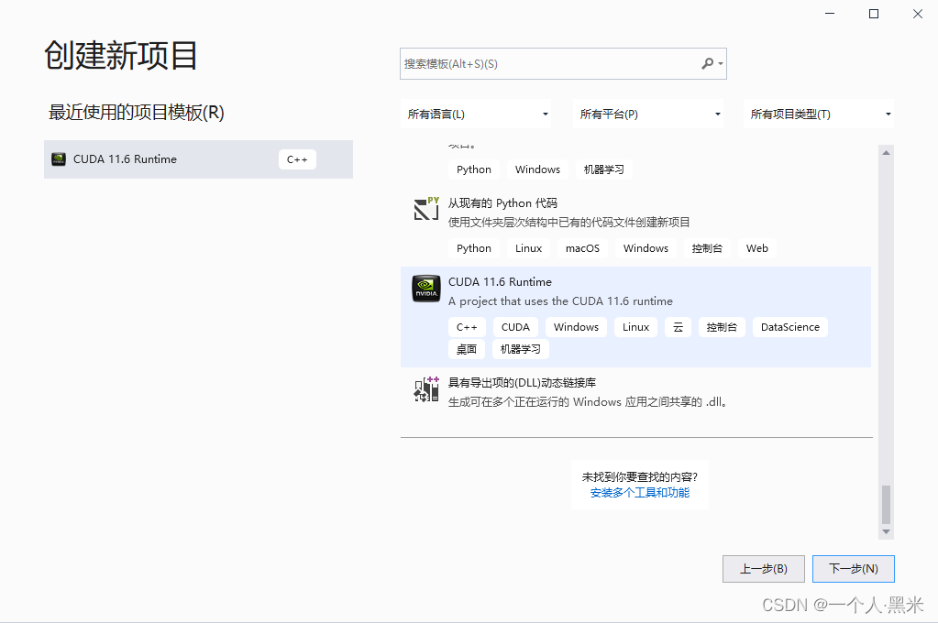The width and height of the screenshot is (938, 623).
Task: Click the CUDA tag under CUDA Runtime
Action: point(515,327)
